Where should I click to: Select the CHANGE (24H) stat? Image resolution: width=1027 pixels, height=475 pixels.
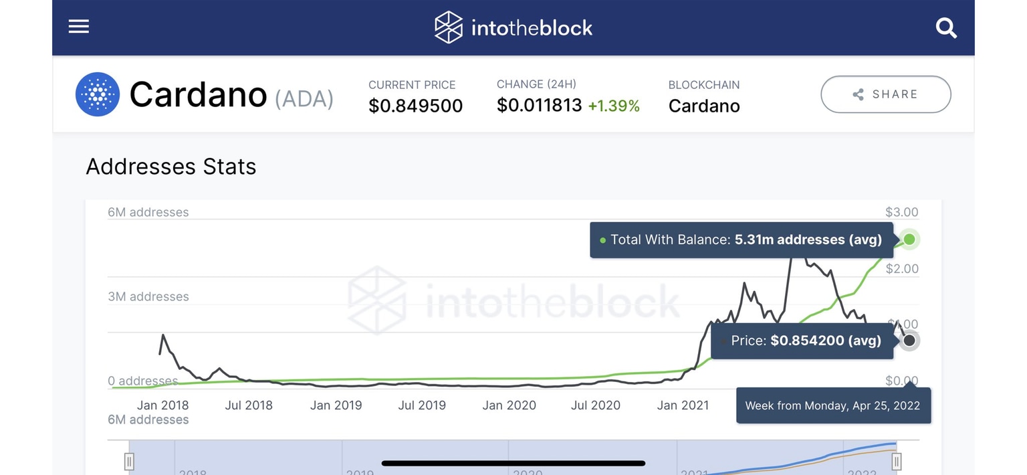point(567,96)
